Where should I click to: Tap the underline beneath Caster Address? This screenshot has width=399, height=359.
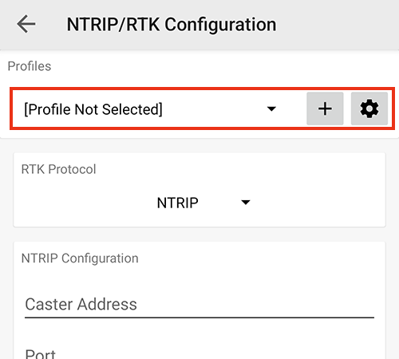[x=199, y=318]
